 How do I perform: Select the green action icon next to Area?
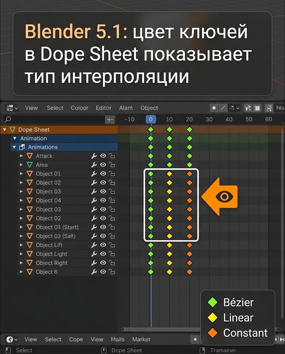pyautogui.click(x=29, y=165)
